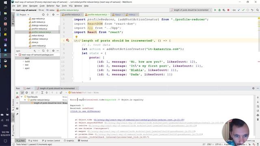Click the 'Click to see difference' link
This screenshot has width=260, height=146.
pos(85,111)
